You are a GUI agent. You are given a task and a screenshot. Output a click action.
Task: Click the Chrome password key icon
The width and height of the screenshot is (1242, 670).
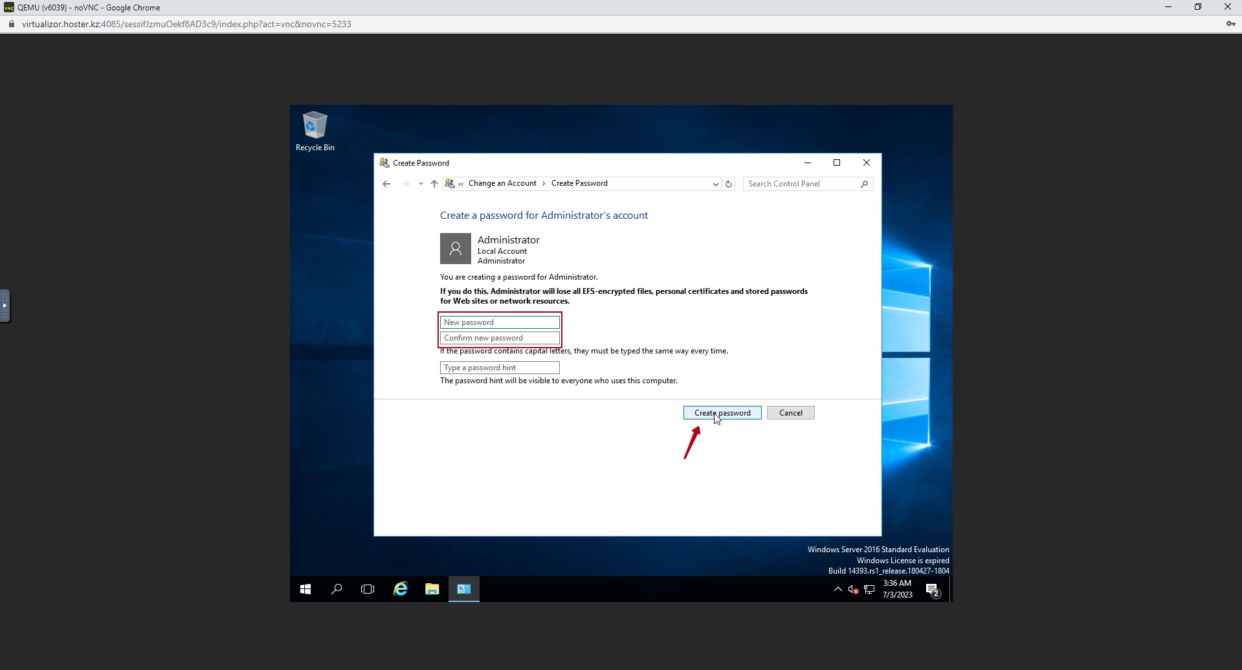[x=1230, y=24]
